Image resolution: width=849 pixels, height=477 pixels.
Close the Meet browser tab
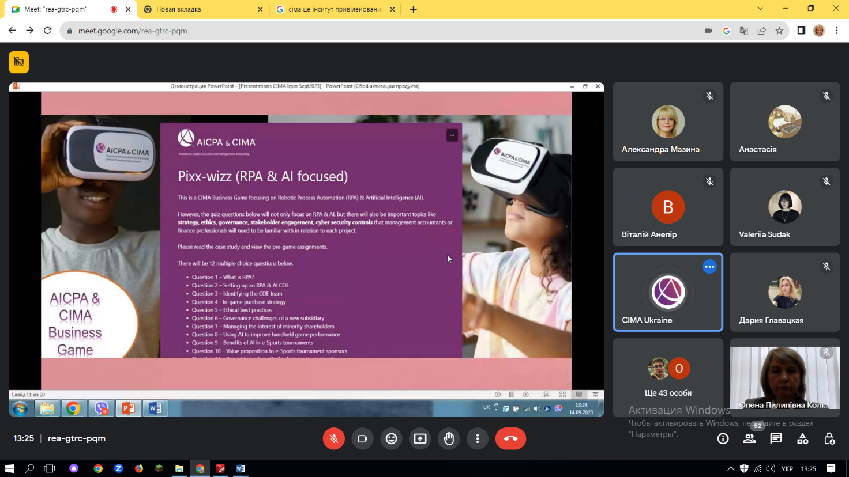tap(128, 9)
